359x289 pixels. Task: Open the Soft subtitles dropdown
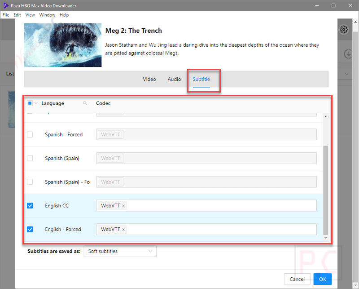point(120,251)
